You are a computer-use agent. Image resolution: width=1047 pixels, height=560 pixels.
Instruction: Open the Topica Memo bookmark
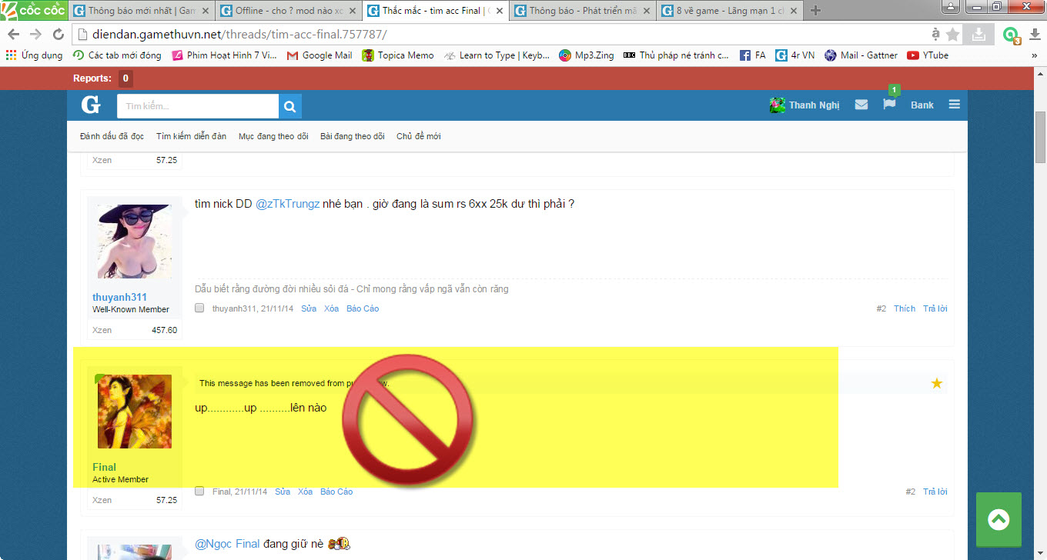(x=398, y=55)
